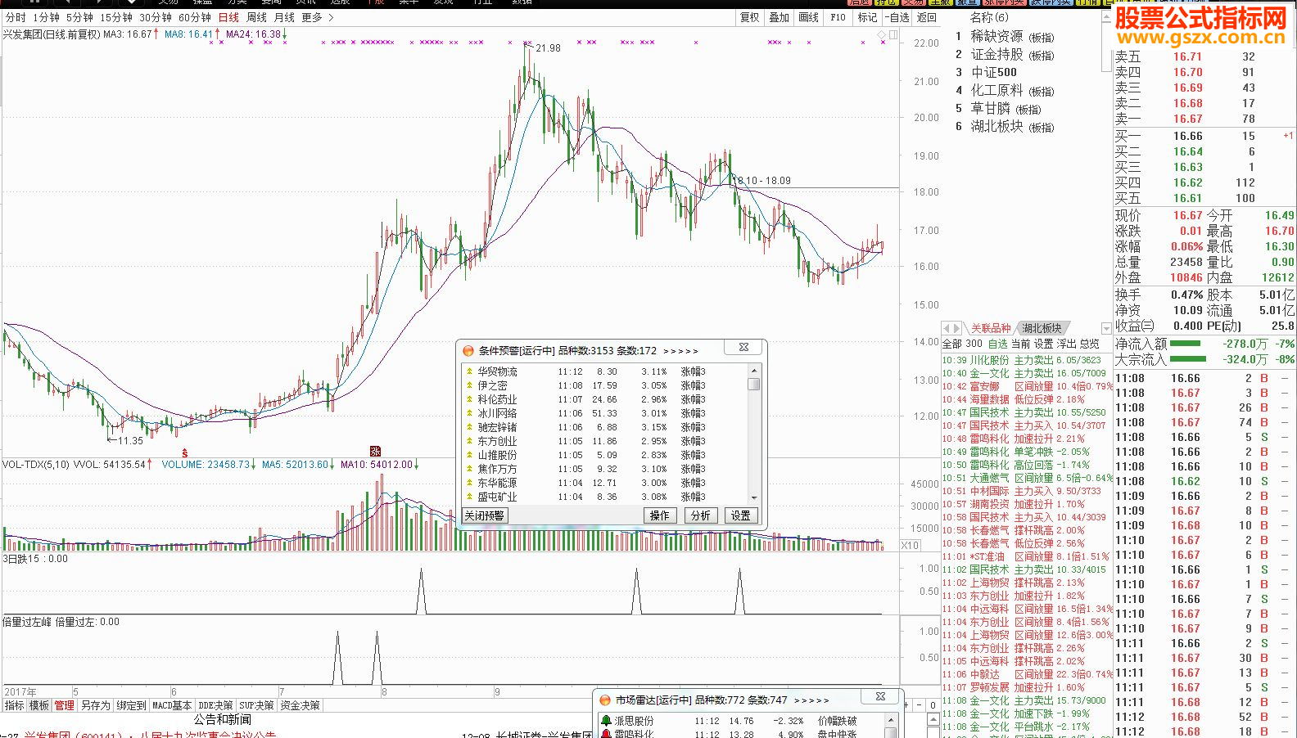Switch to 月线 monthly chart
1297x738 pixels.
tap(284, 17)
